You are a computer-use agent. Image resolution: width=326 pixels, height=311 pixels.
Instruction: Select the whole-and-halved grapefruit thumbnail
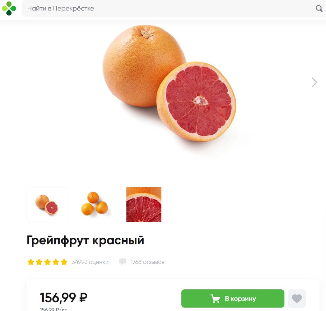click(47, 205)
